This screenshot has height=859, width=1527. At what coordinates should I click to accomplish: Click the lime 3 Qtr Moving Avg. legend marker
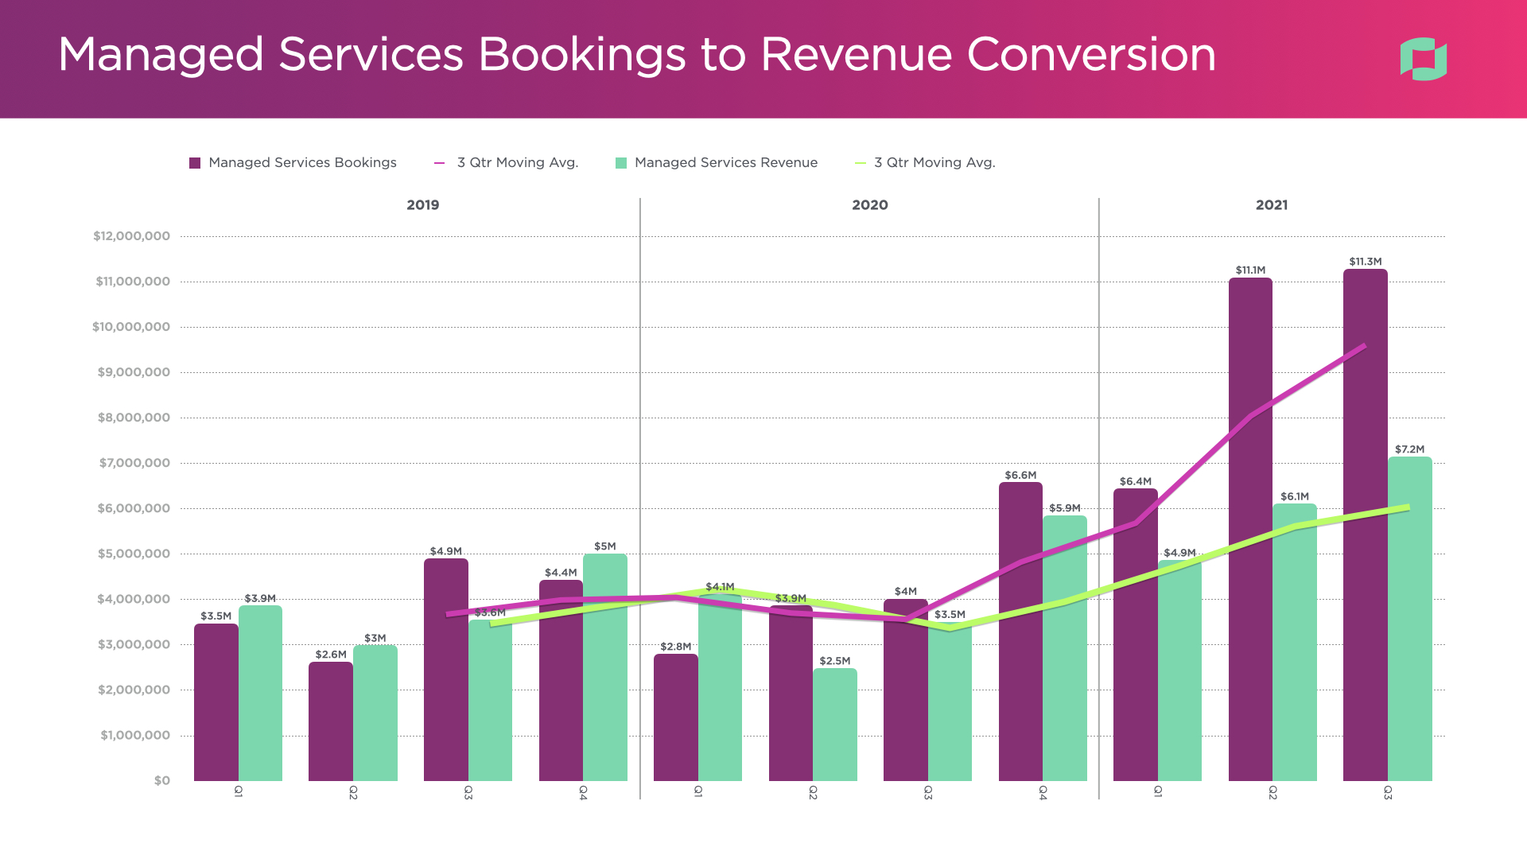[x=860, y=163]
